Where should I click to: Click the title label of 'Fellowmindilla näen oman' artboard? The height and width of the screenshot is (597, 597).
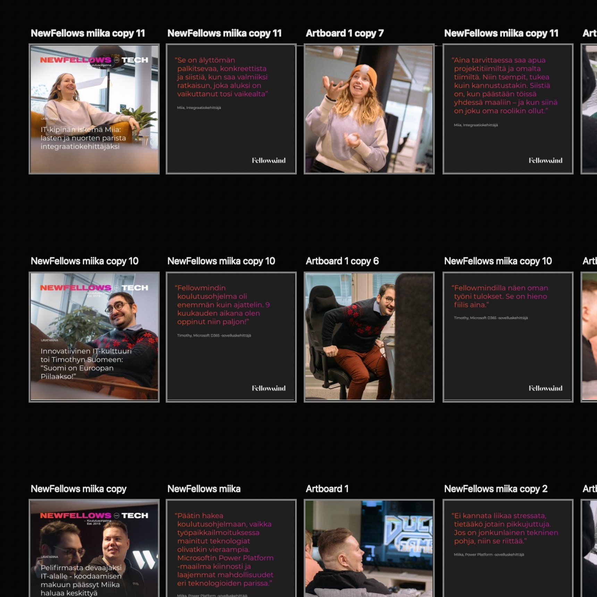(x=498, y=261)
